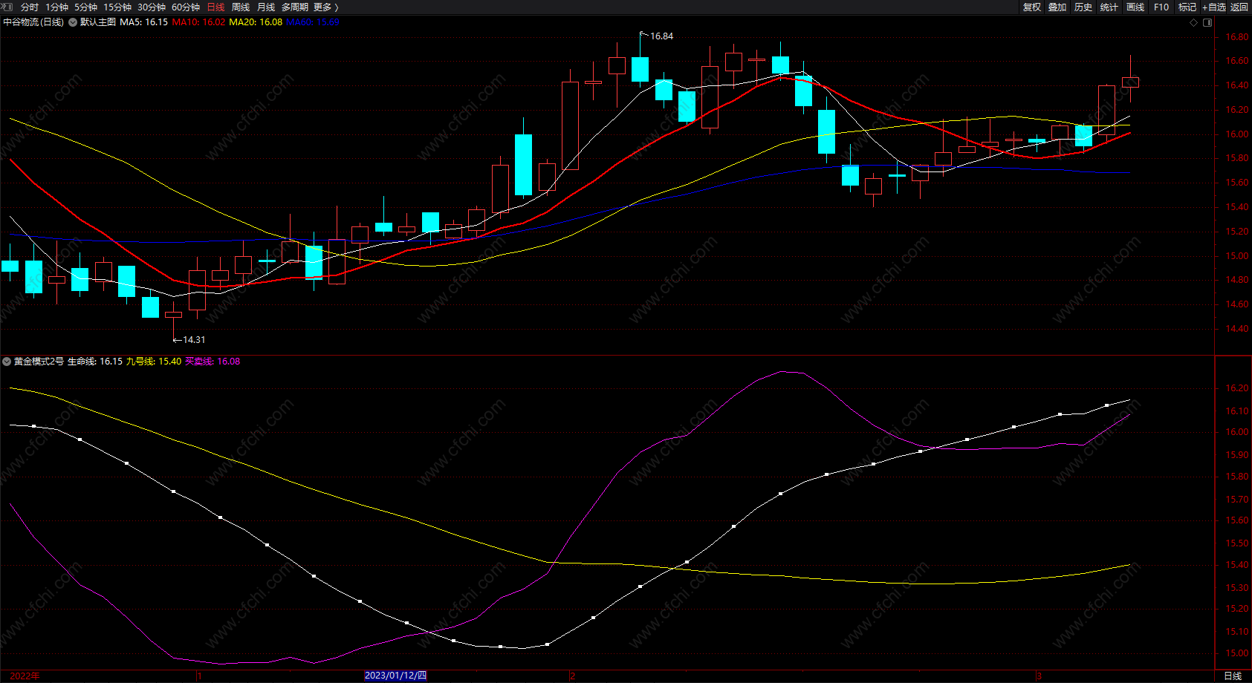
Task: Add stock via +自选 button
Action: [1213, 7]
